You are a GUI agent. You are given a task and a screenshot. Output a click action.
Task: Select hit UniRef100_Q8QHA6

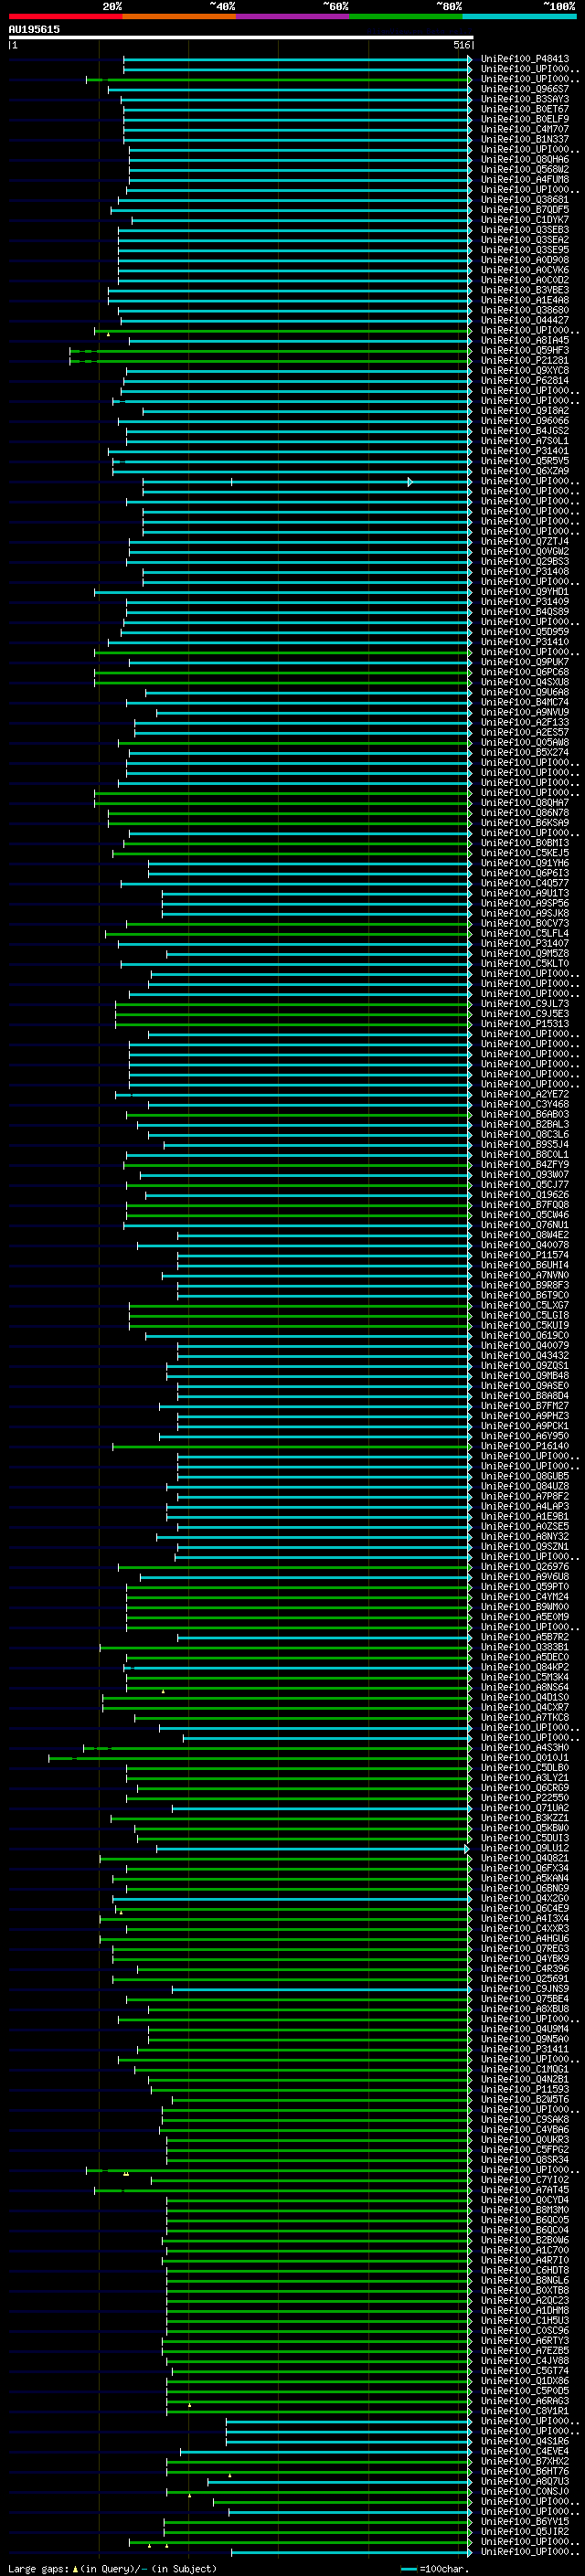click(524, 159)
